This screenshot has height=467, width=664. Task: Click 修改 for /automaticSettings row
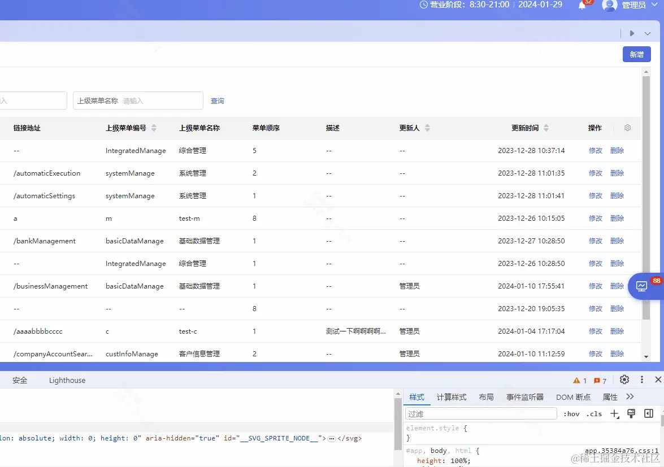[x=596, y=196]
